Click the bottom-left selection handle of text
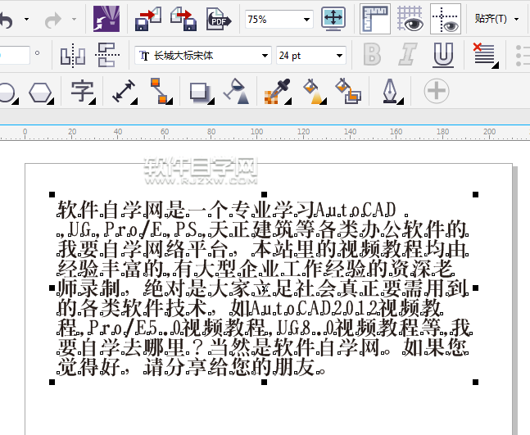530x435 pixels. [52, 382]
